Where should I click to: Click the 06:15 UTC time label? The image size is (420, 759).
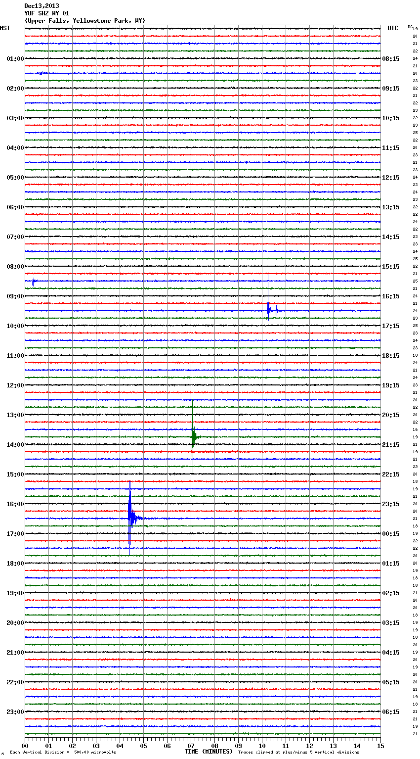click(x=391, y=712)
